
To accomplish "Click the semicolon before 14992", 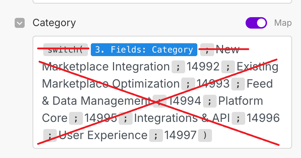I will 178,67.
